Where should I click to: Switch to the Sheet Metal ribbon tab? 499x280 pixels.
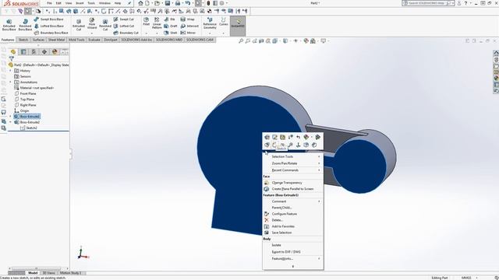[x=56, y=40]
